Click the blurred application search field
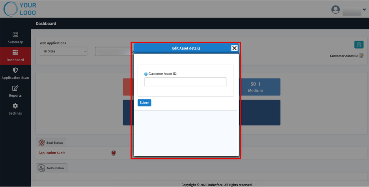369x187 pixels. (114, 51)
